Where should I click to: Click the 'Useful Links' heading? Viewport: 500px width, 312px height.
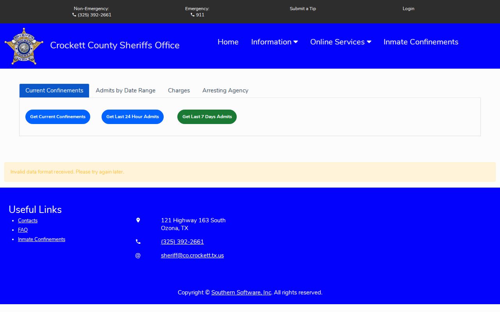coord(35,209)
